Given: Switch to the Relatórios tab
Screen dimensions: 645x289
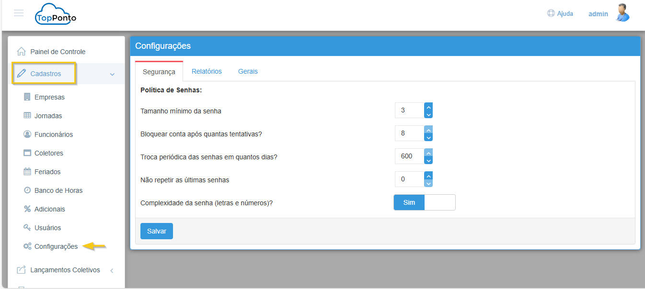Looking at the screenshot, I should [x=207, y=71].
